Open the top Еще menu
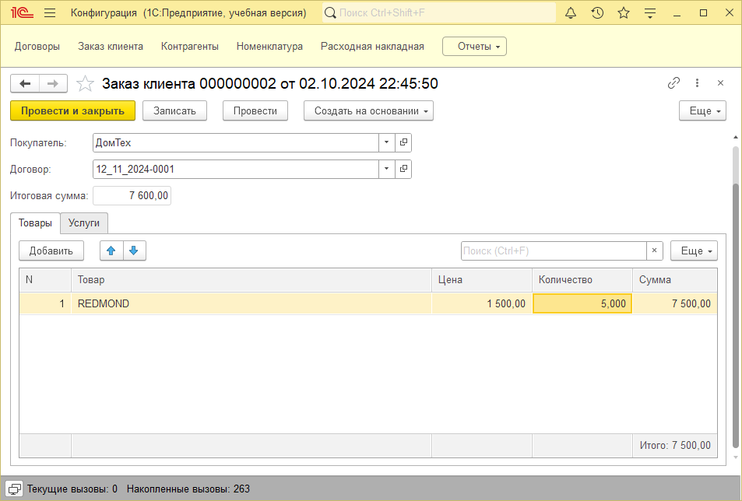The image size is (742, 501). pos(702,110)
